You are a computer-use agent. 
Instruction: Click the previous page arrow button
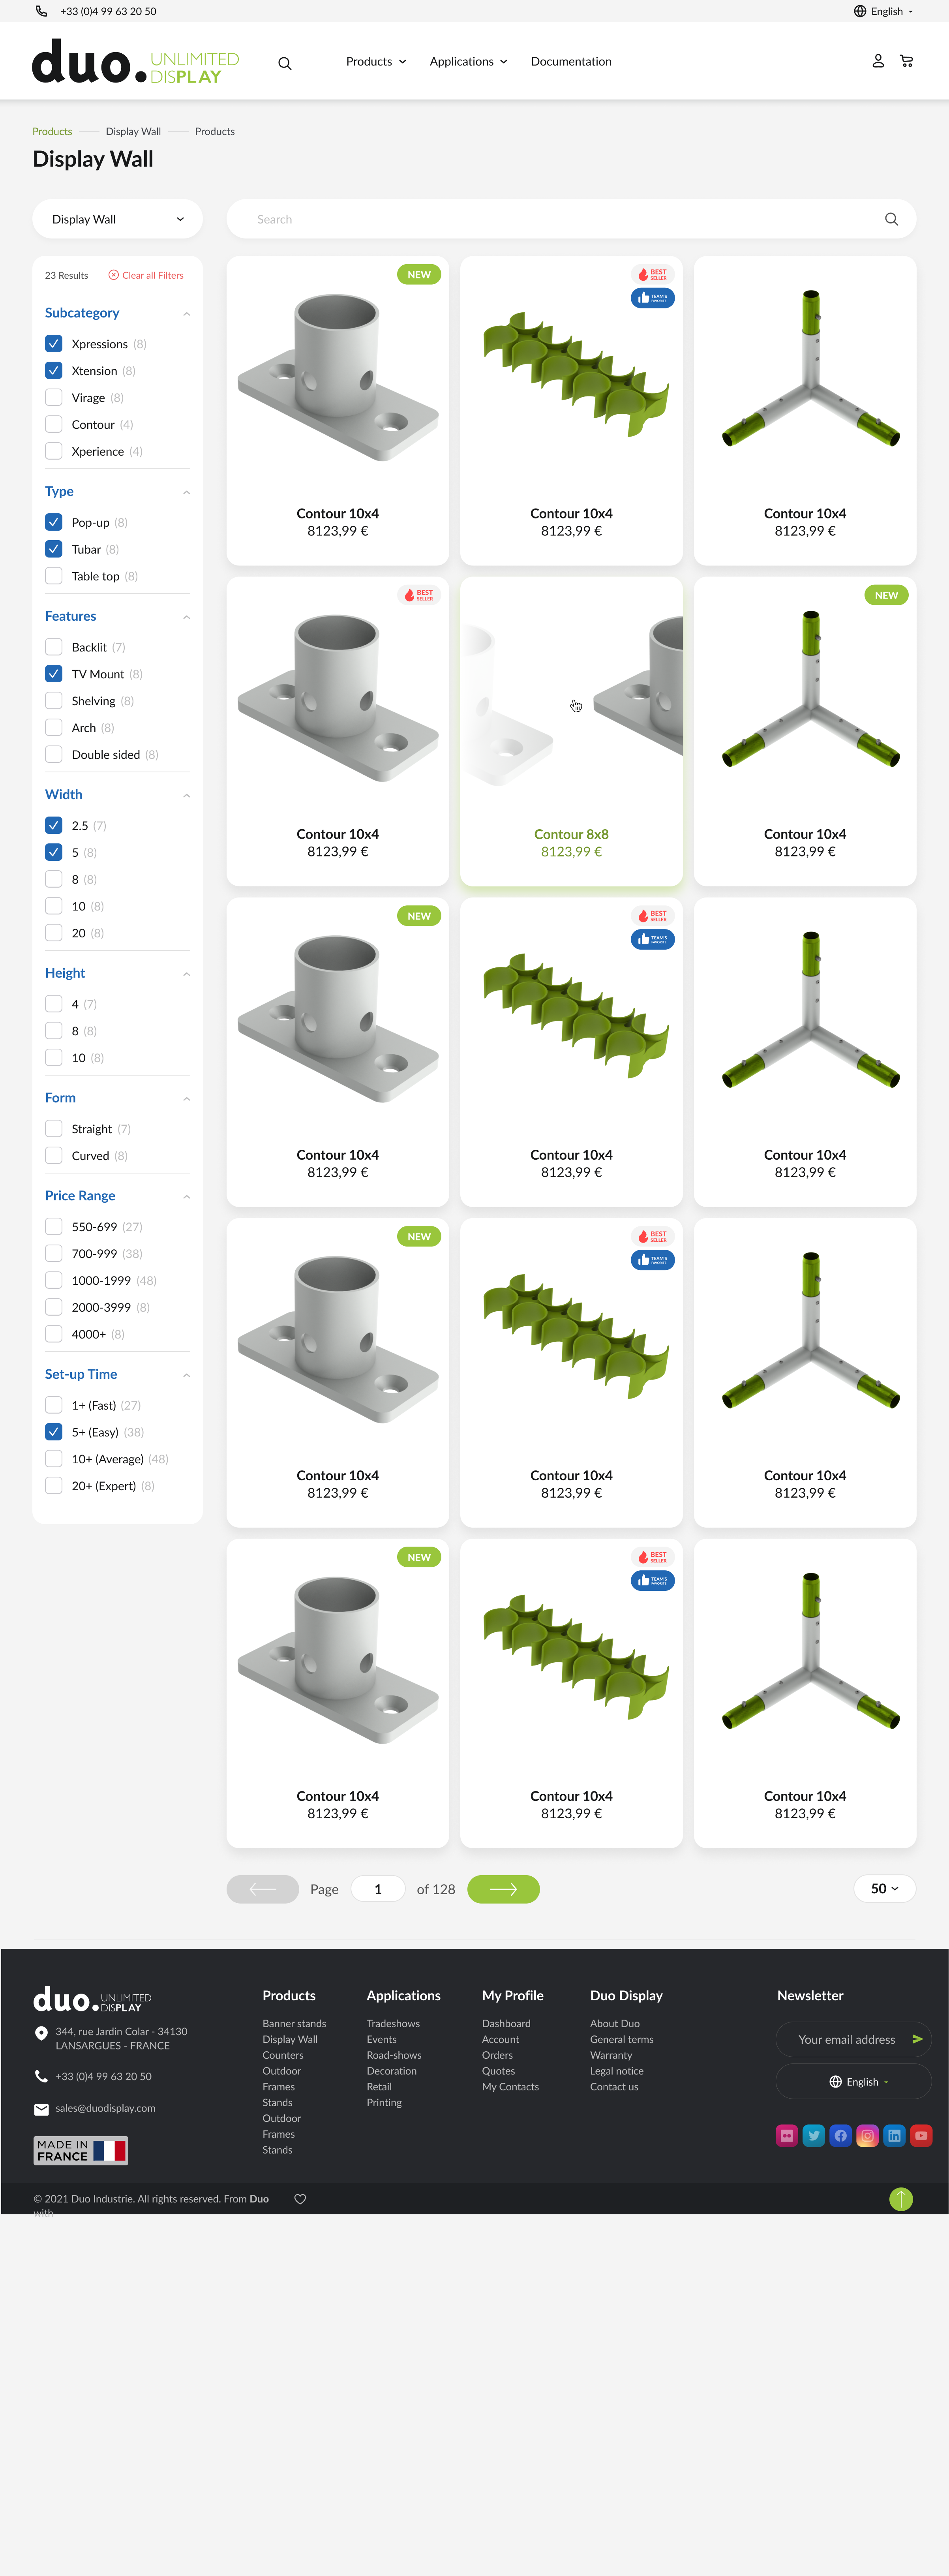263,1889
